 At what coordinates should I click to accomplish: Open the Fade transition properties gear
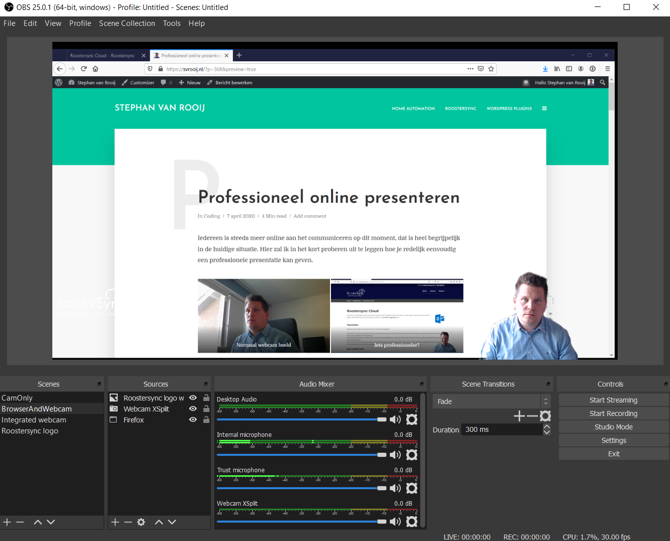click(x=545, y=415)
